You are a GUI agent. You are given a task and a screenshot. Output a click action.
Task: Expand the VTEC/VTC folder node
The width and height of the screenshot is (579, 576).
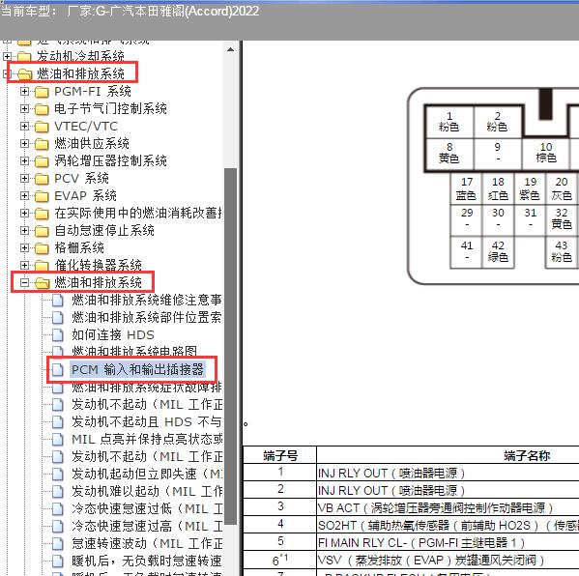point(24,127)
